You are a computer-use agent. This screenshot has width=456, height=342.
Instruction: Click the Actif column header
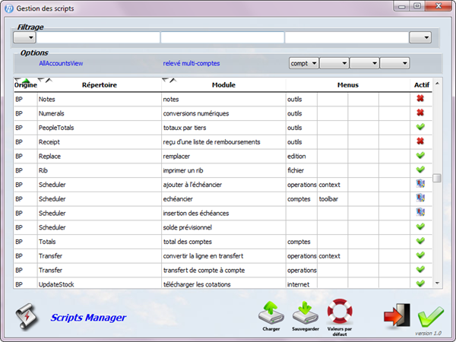click(422, 85)
